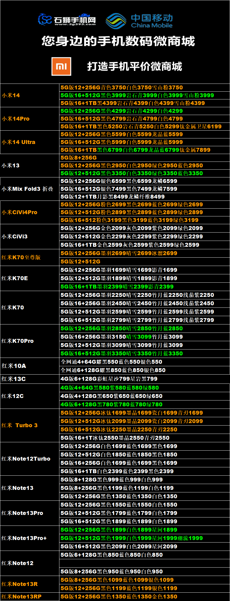The image size is (230, 601).
Task: Click the 红米Note13Pro+ model name cell
Action: pos(30,538)
